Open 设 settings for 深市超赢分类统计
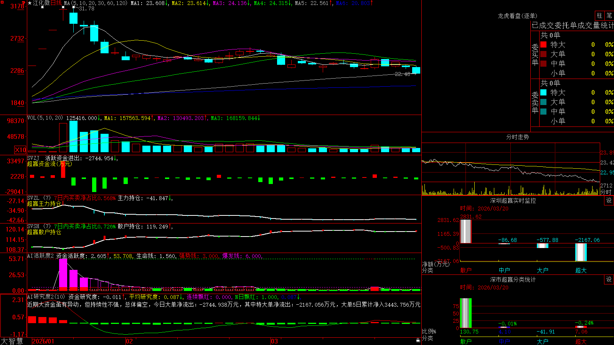This screenshot has width=614, height=345. click(x=609, y=279)
